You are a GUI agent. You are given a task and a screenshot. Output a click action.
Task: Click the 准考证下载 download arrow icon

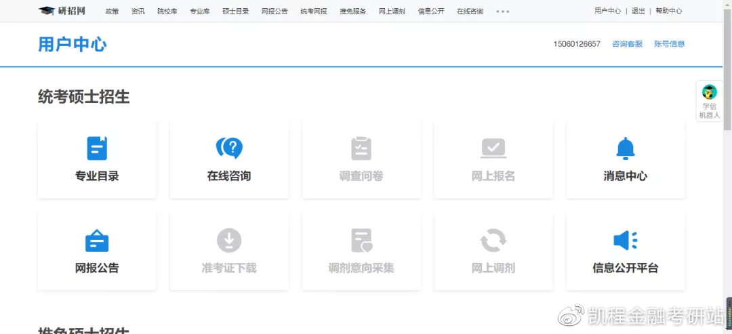pos(229,241)
